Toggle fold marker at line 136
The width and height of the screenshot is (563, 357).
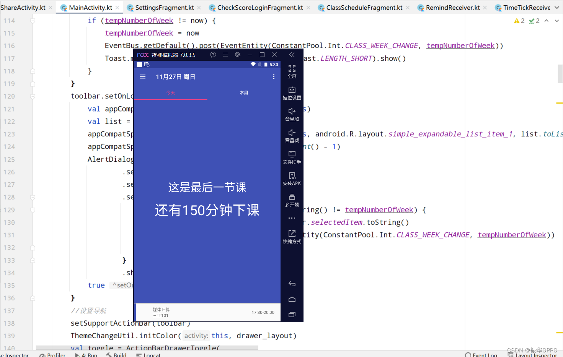33,298
